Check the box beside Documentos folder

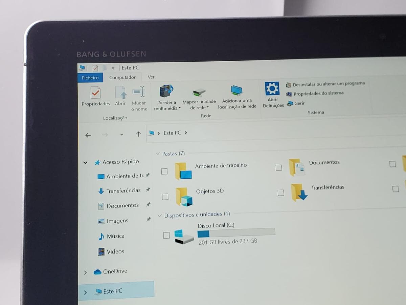coord(279,167)
